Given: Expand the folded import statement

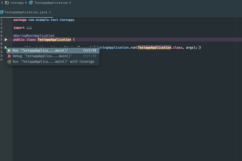Looking at the screenshot, I should [x=12, y=28].
